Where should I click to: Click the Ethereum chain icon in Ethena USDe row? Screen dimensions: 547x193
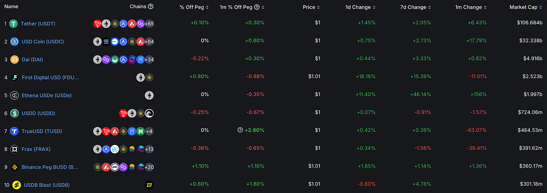click(x=149, y=96)
